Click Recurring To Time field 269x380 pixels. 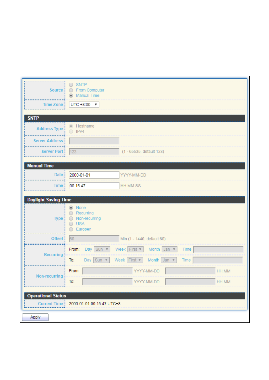point(218,260)
